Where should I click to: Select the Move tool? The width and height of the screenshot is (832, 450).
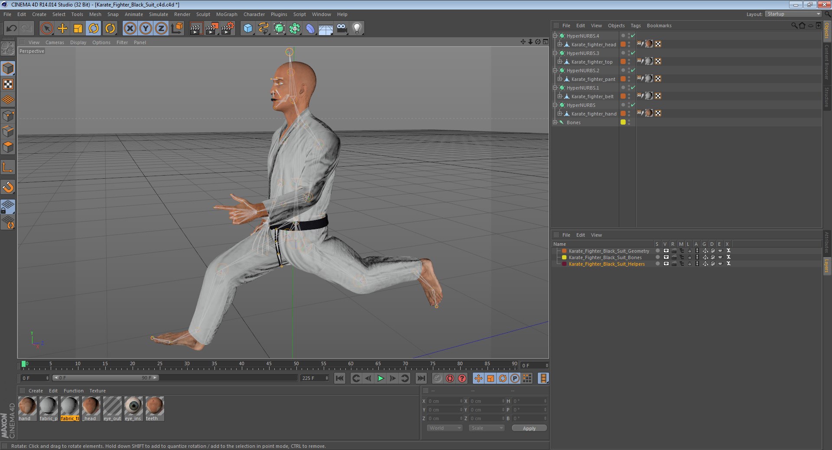62,29
